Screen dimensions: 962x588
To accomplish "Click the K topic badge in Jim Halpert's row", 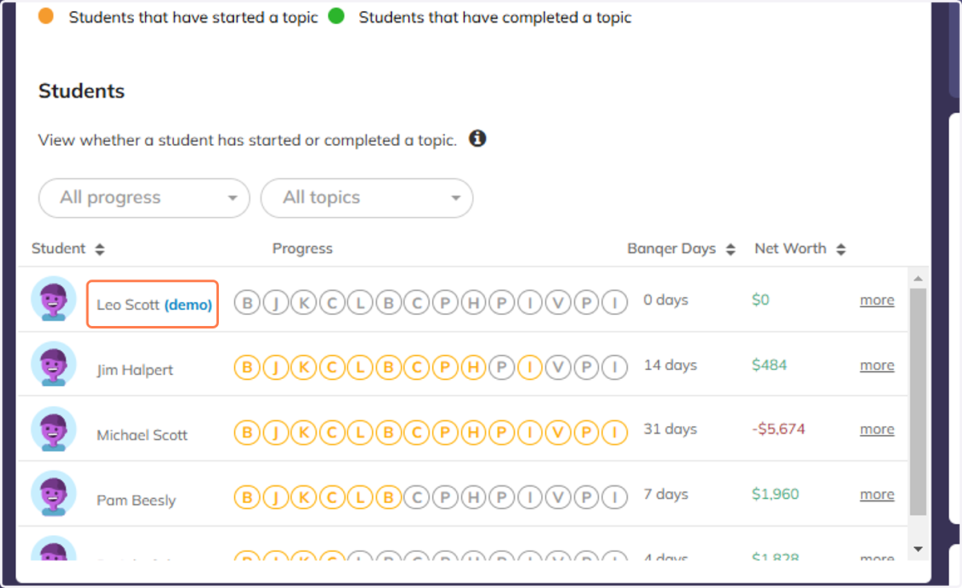I will pyautogui.click(x=303, y=367).
